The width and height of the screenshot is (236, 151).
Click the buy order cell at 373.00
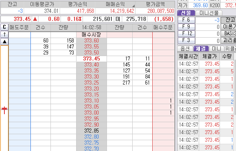[x=163, y=113]
